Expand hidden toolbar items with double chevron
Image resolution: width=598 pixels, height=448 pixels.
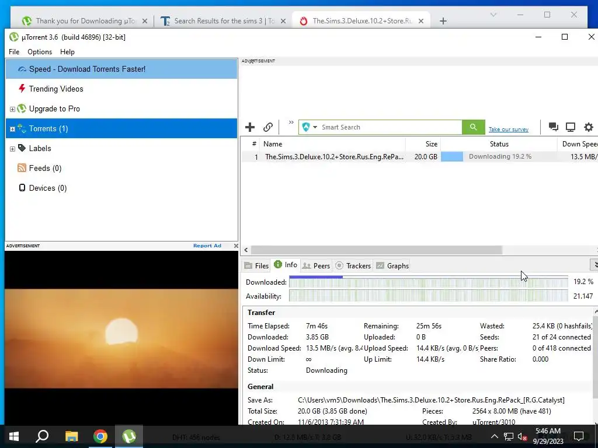(x=291, y=123)
